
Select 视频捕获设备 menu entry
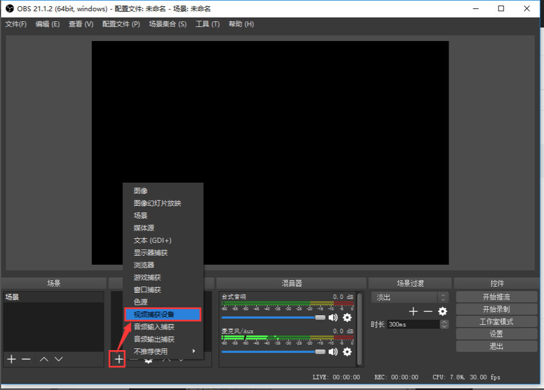point(163,314)
